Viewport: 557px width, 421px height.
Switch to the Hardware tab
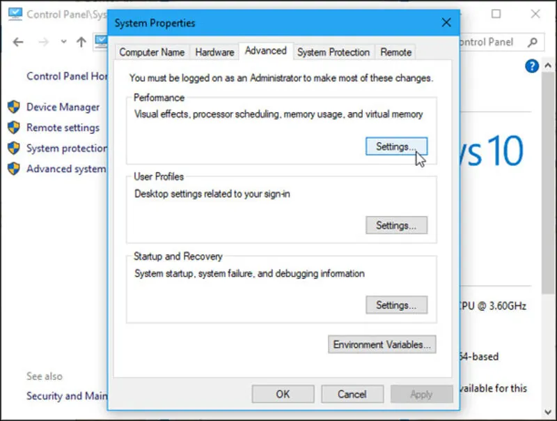point(214,52)
